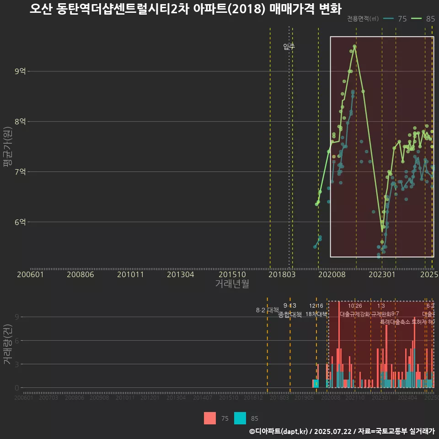Click the 200806 label on price chart x-axis
This screenshot has width=439, height=439.
(80, 274)
